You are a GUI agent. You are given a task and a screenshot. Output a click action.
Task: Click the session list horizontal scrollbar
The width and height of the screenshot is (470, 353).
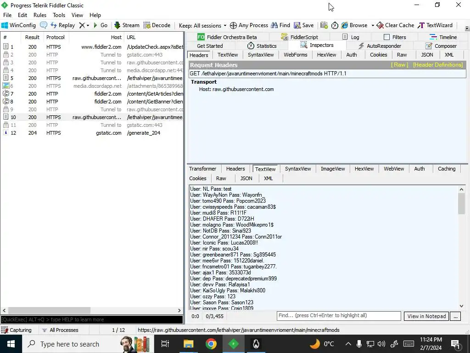(49, 310)
